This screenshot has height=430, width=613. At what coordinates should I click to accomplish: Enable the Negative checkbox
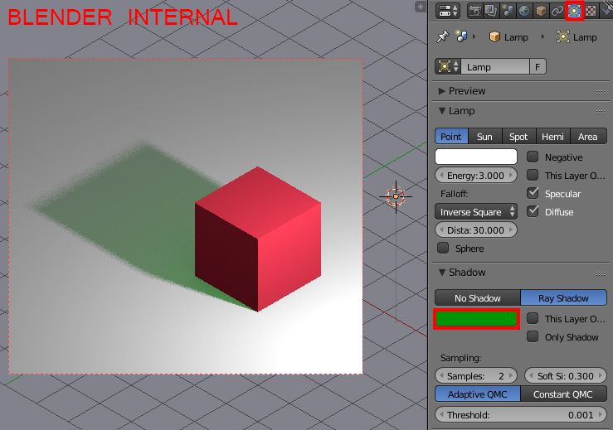click(x=533, y=157)
